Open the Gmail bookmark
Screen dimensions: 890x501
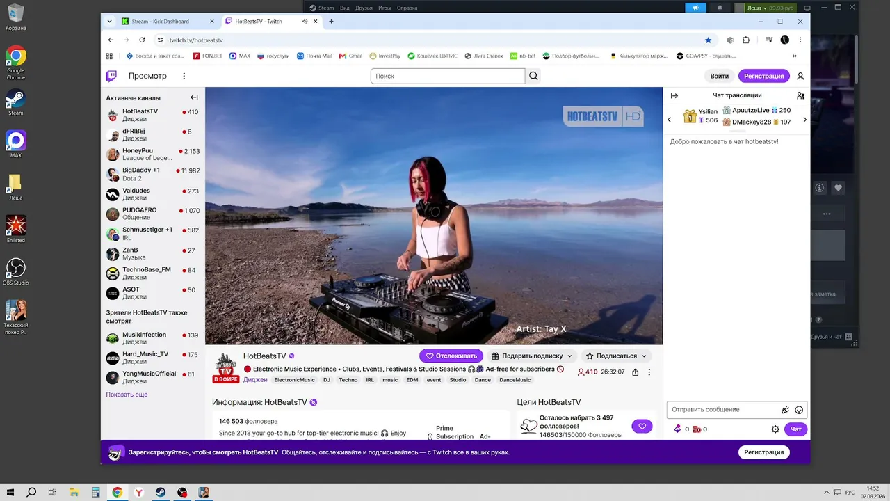(350, 56)
